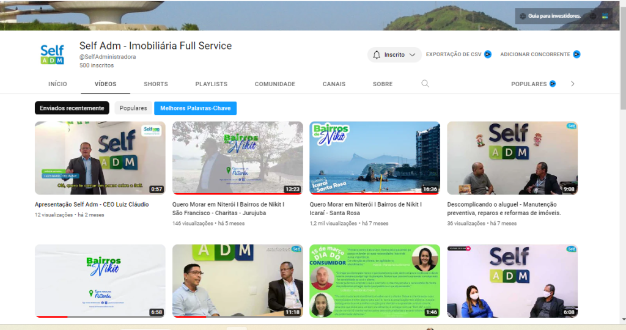The width and height of the screenshot is (626, 330).
Task: Open Apresentação Self Adm video thumbnail
Action: (x=100, y=158)
